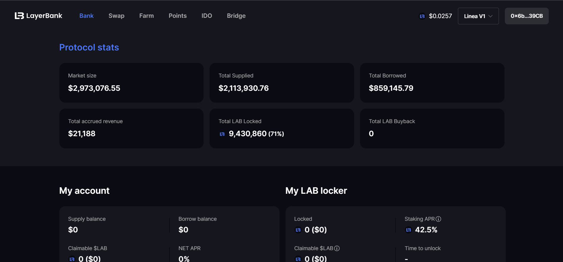Open info icon next to locker Claimable $LAB
Image resolution: width=563 pixels, height=262 pixels.
click(337, 248)
